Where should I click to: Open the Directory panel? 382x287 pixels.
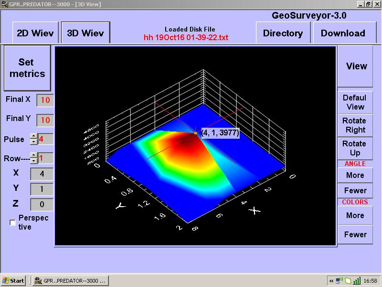283,33
